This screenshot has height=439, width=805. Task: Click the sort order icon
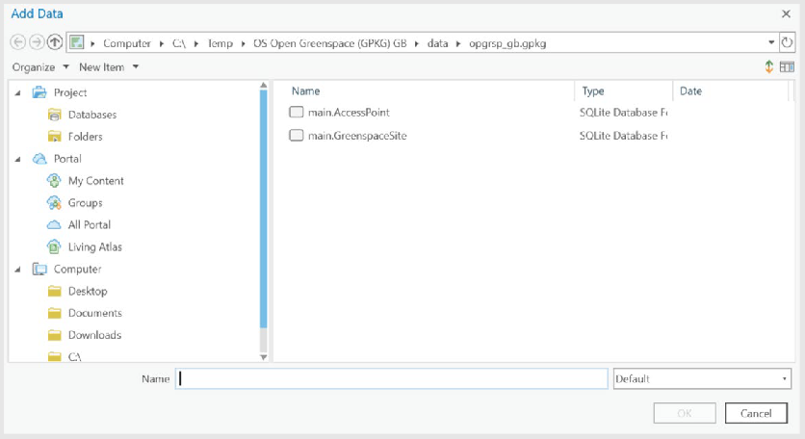[768, 66]
